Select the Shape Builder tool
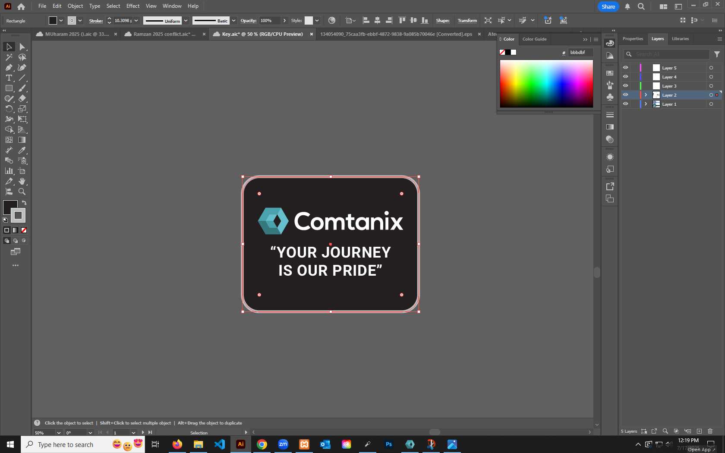Viewport: 725px width, 453px height. [x=9, y=129]
